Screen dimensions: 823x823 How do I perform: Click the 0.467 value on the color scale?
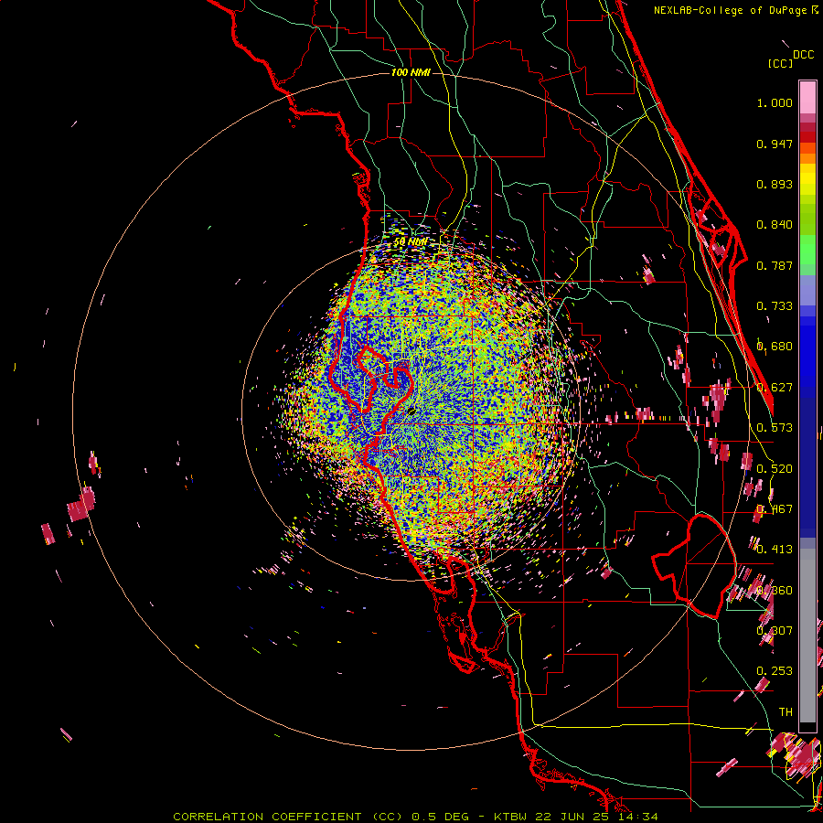click(x=775, y=509)
